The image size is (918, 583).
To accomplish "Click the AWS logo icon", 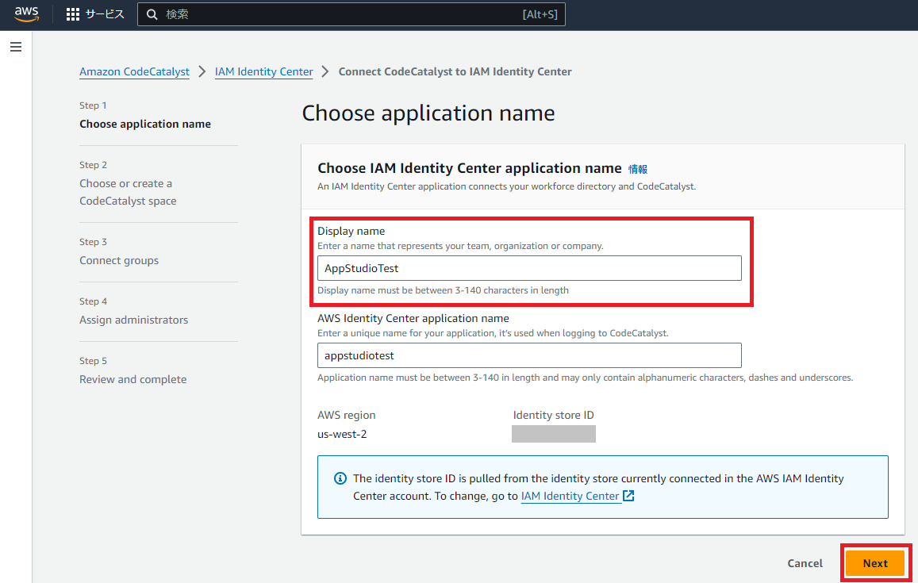I will 26,14.
